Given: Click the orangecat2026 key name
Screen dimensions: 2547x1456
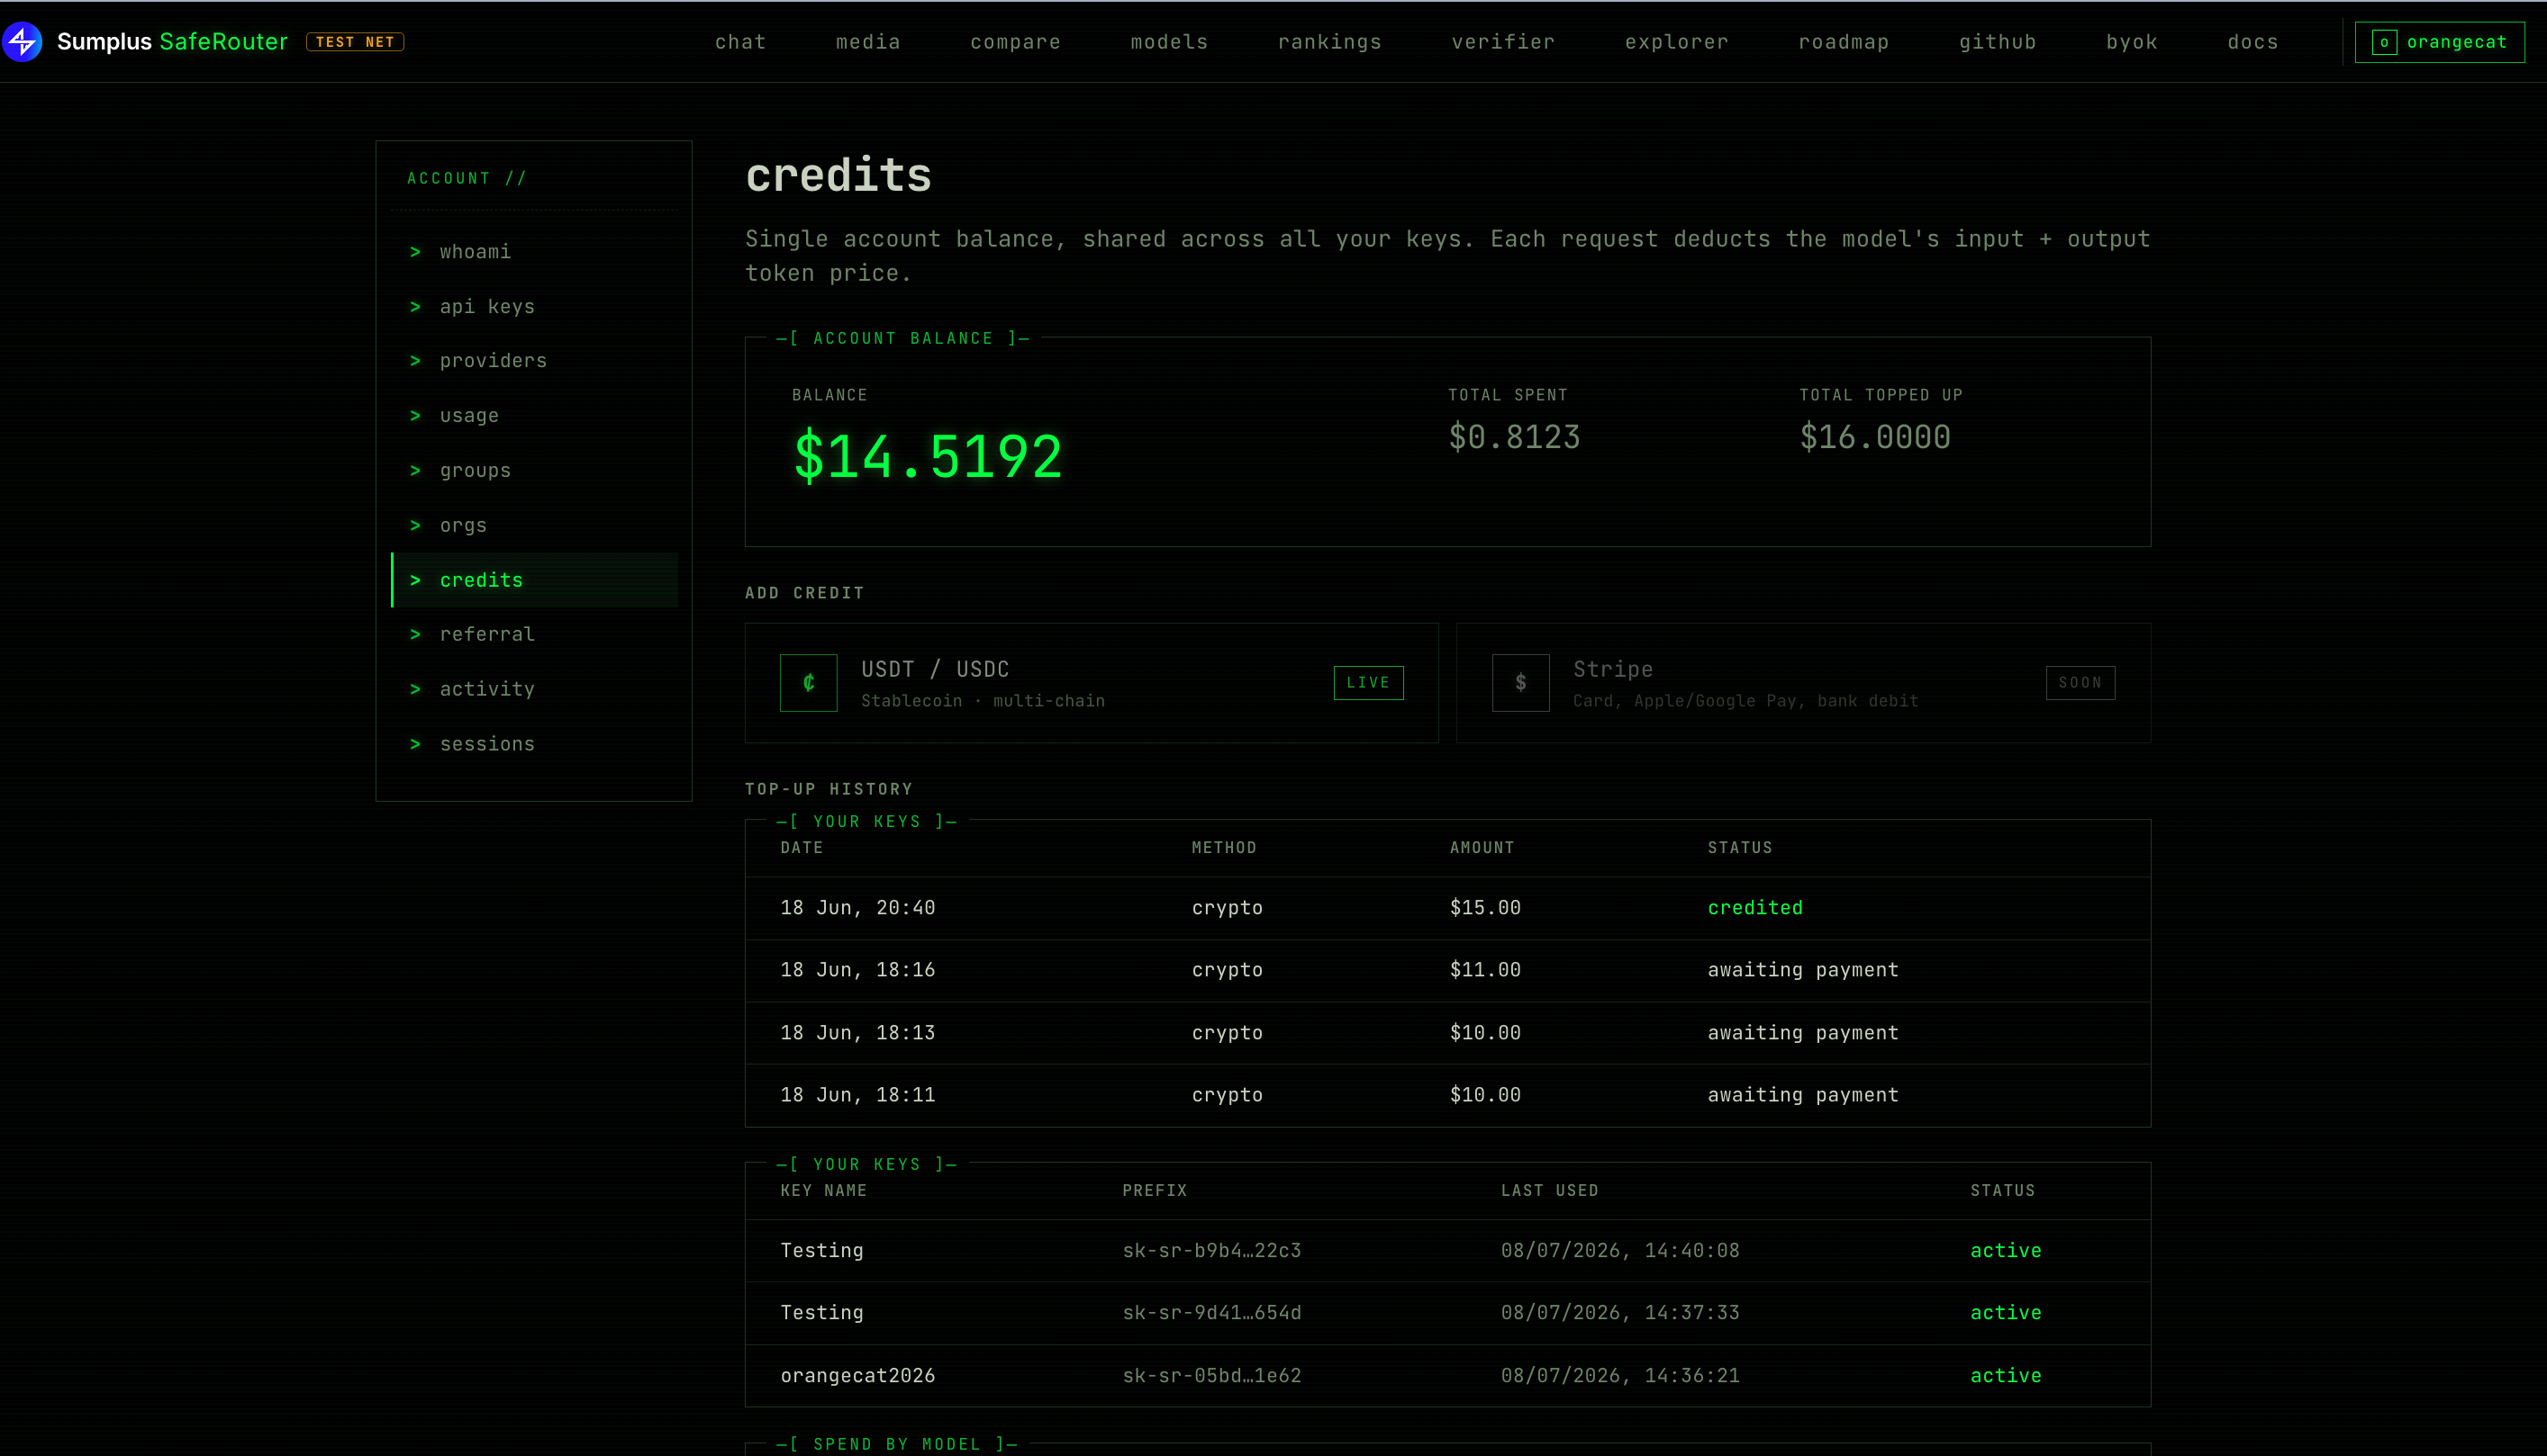Looking at the screenshot, I should point(857,1376).
